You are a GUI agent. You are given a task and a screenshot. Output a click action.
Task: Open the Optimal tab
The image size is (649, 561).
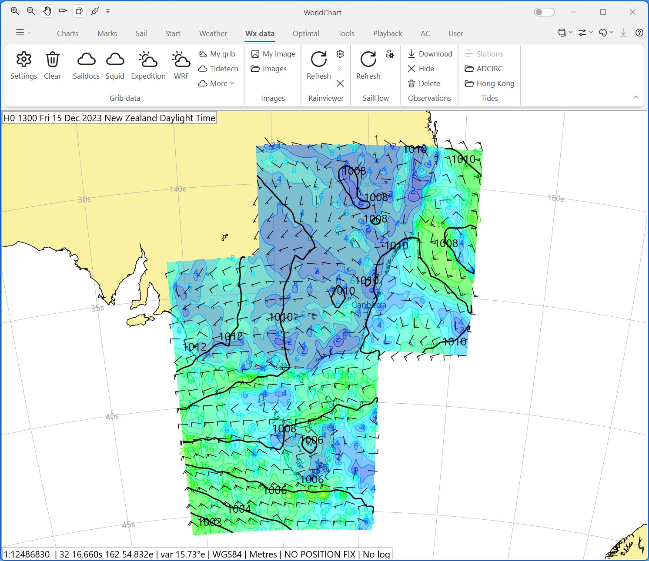point(306,33)
